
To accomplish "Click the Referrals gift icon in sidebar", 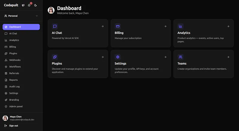I will coord(6,73).
